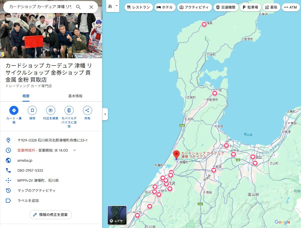Select the ホテル filter chip

[x=165, y=7]
